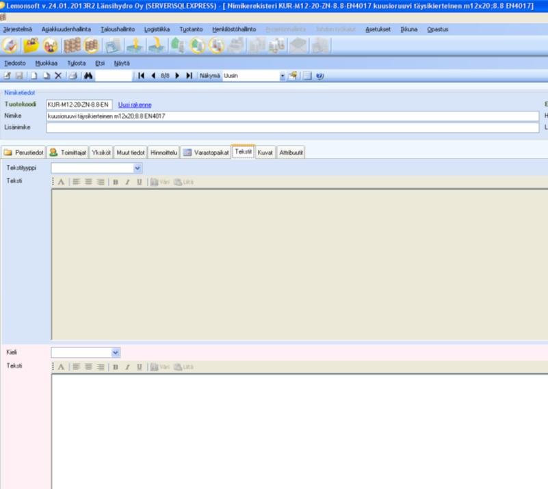Click the Lisänimike input field

coord(293,127)
